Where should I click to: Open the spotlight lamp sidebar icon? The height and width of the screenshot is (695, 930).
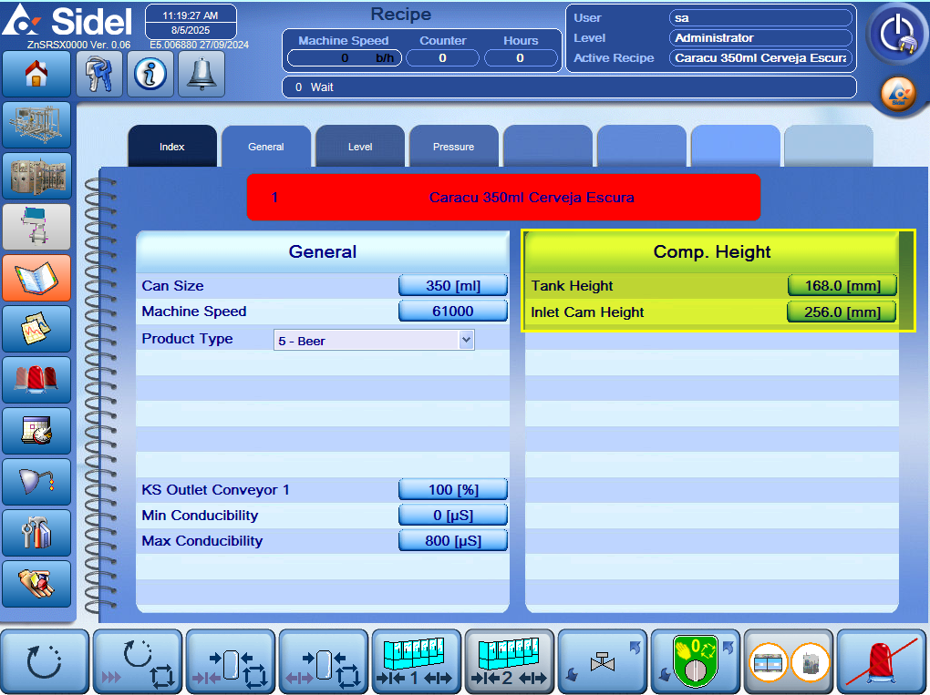36,482
